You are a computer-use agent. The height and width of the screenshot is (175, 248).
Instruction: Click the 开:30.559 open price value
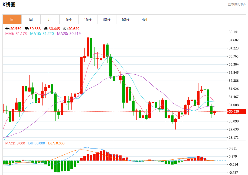click(x=13, y=29)
